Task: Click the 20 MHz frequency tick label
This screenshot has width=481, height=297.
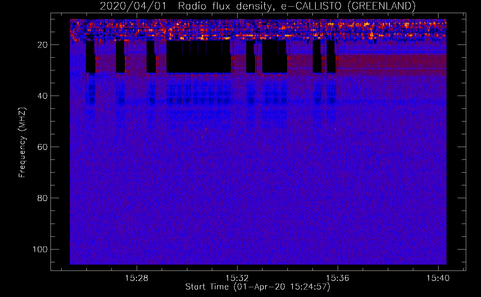Action: point(43,45)
